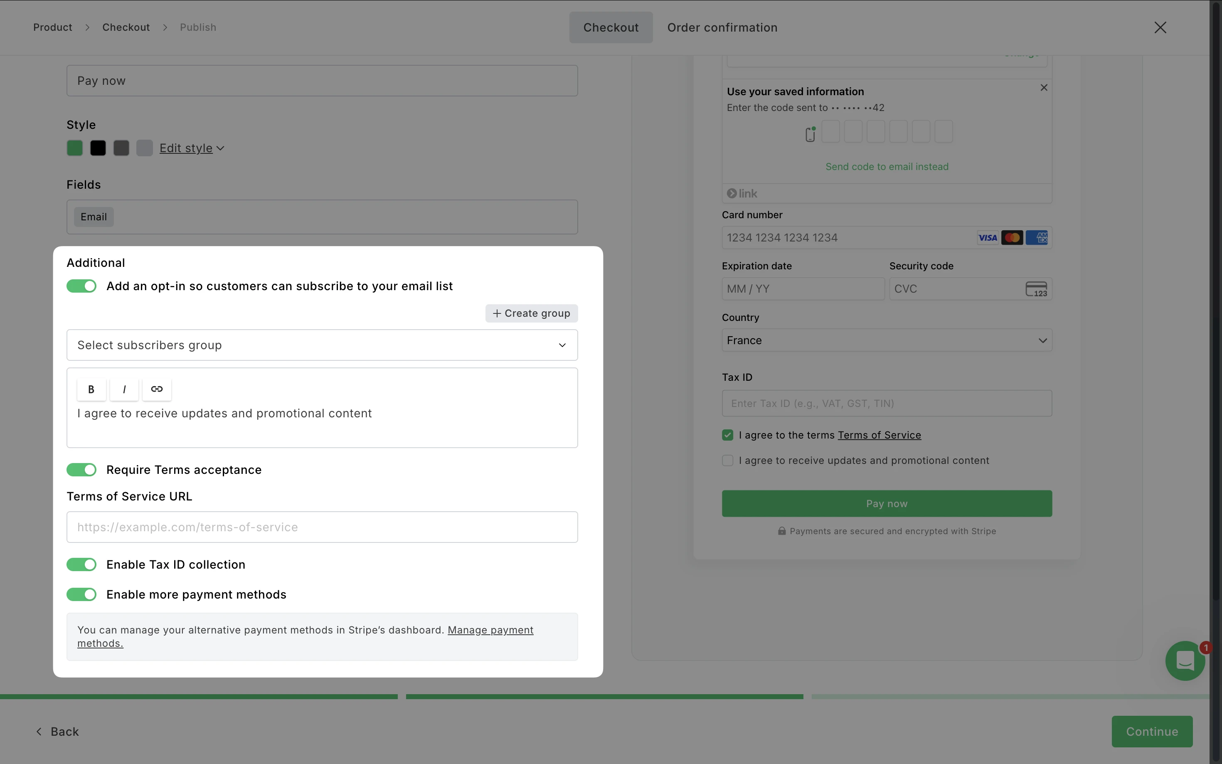Switch to the Order confirmation tab

pos(722,27)
